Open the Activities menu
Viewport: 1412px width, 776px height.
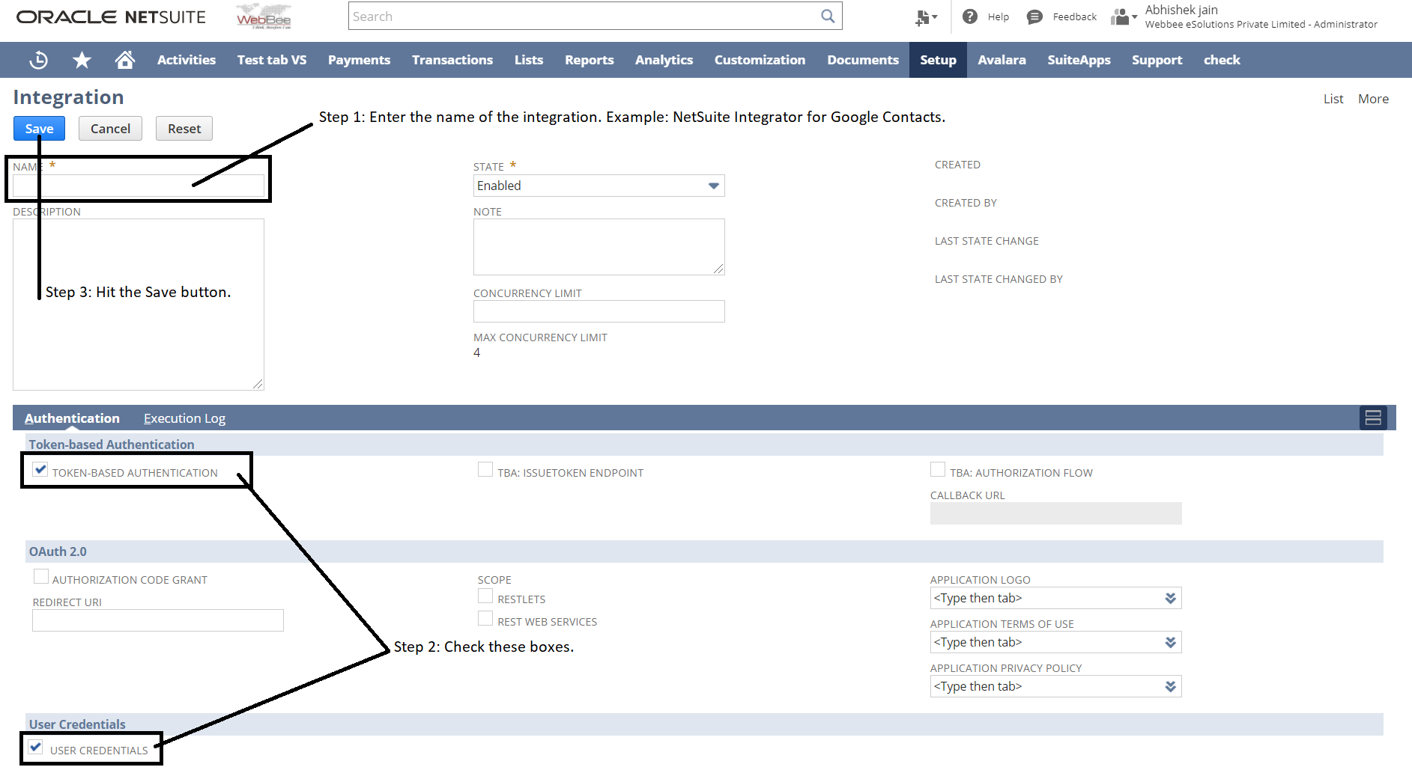[x=187, y=60]
